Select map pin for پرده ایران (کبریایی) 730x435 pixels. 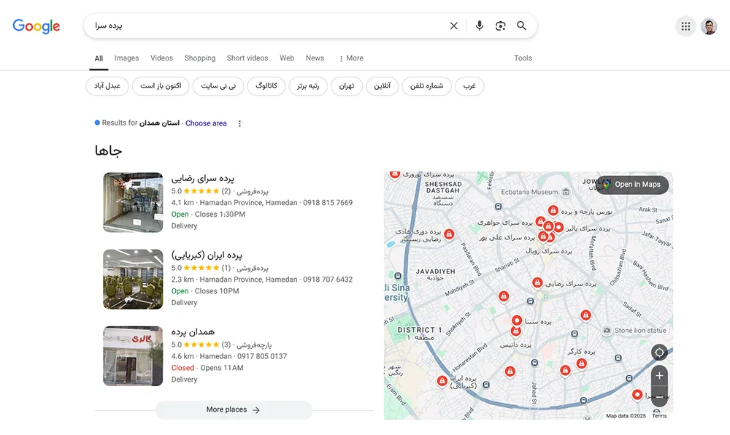click(x=442, y=381)
